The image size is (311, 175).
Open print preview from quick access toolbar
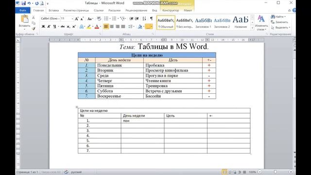coord(42,3)
